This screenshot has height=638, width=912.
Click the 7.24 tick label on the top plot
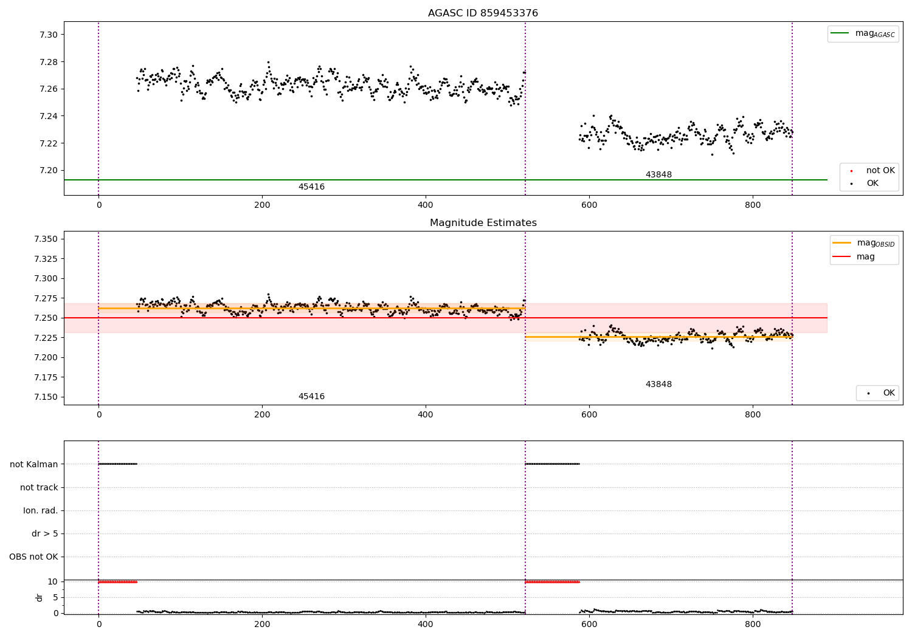48,116
